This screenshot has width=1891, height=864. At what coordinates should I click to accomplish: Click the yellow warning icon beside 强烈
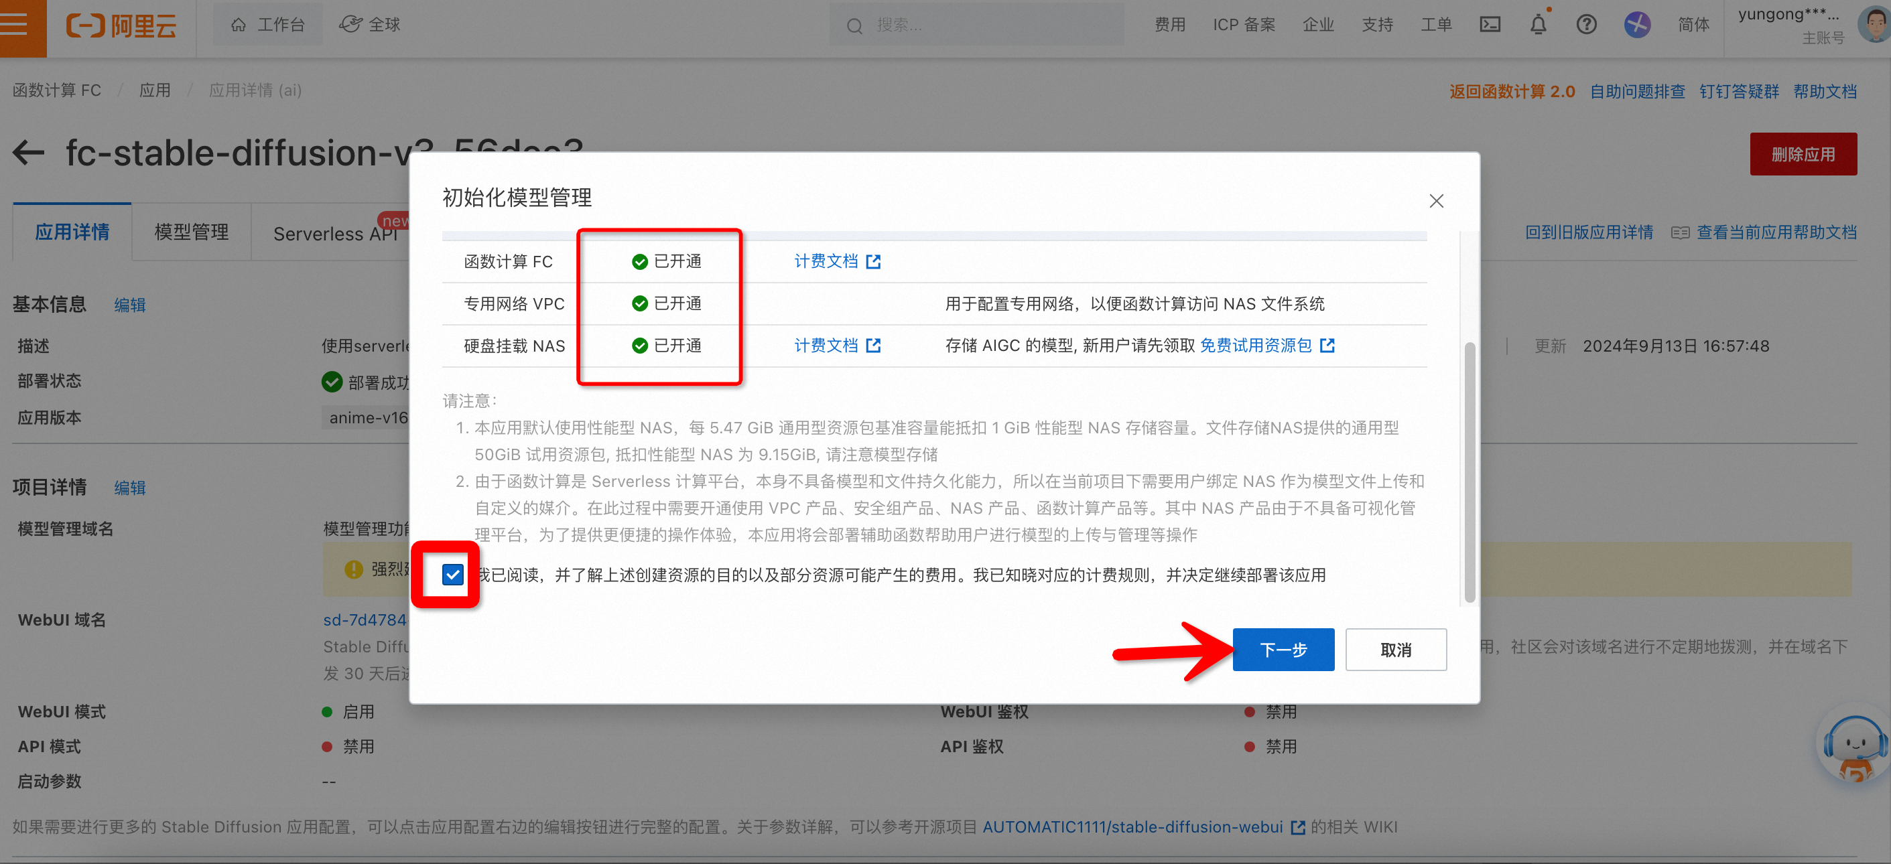(x=354, y=569)
